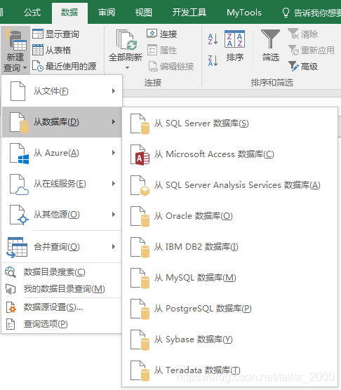Switch to the 公式 ribbon tab
341x390 pixels.
coord(32,12)
